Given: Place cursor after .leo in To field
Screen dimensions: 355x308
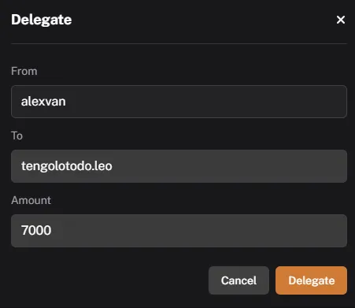Looking at the screenshot, I should (x=113, y=166).
